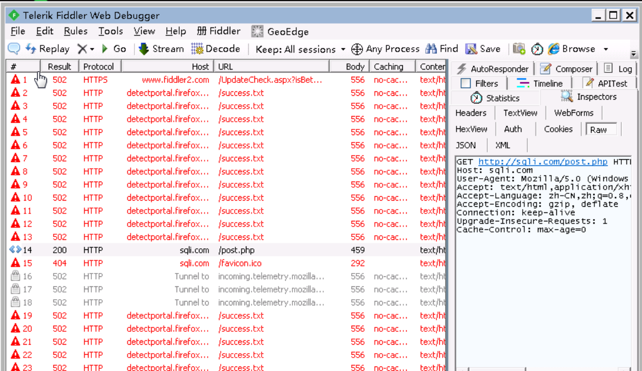Switch to the APITest tab
The width and height of the screenshot is (642, 371).
(606, 84)
